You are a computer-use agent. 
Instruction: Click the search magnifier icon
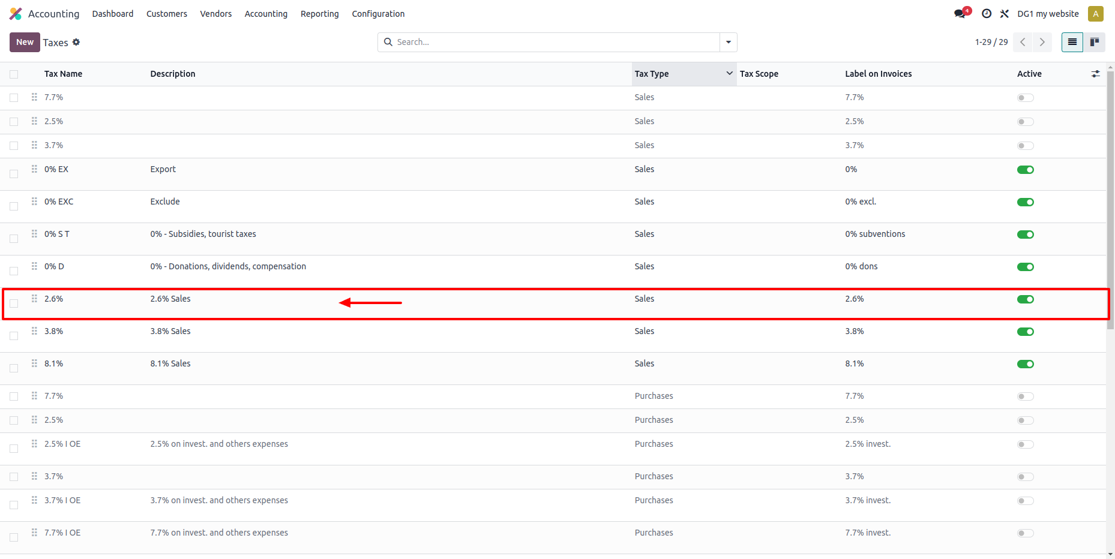pyautogui.click(x=388, y=42)
